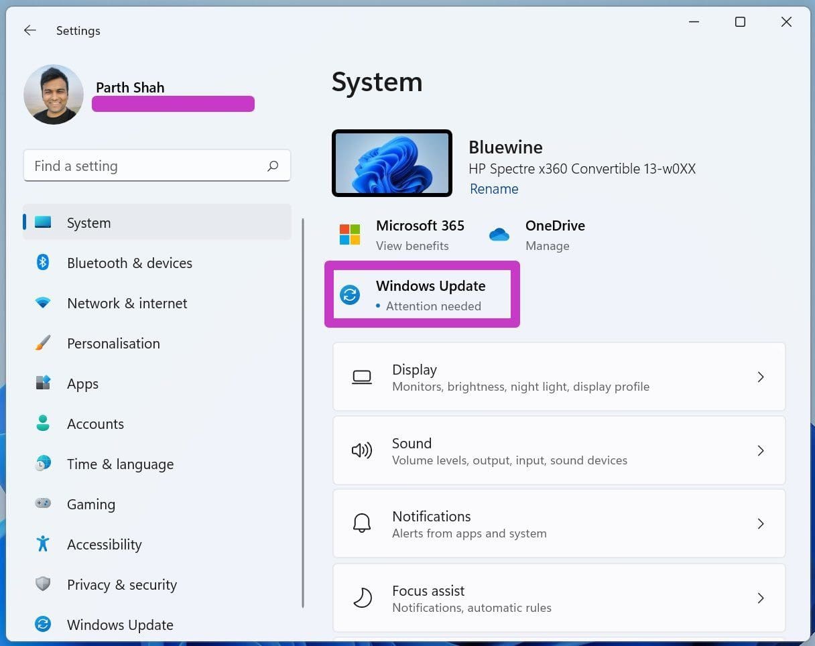Image resolution: width=815 pixels, height=646 pixels.
Task: Open the Display settings chevron
Action: [761, 377]
